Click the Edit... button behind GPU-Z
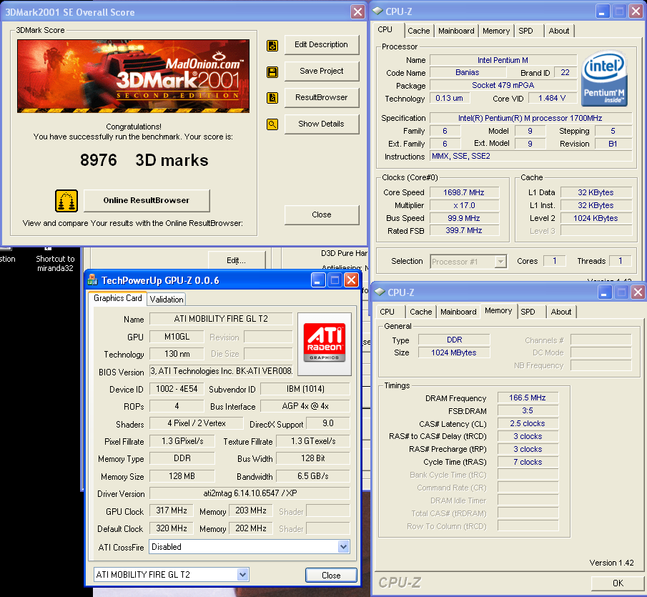 pyautogui.click(x=237, y=260)
